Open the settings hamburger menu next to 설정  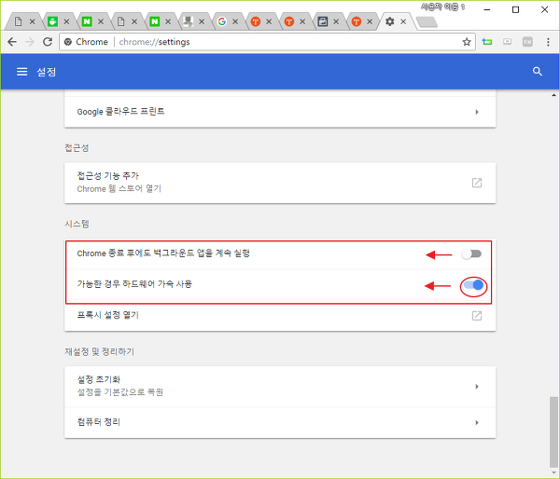(21, 72)
